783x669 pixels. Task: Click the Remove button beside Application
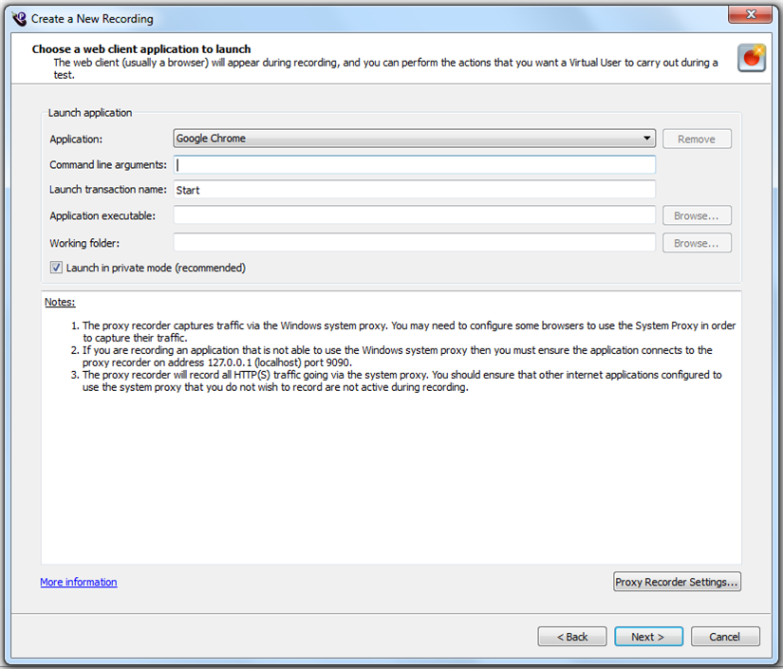point(696,139)
